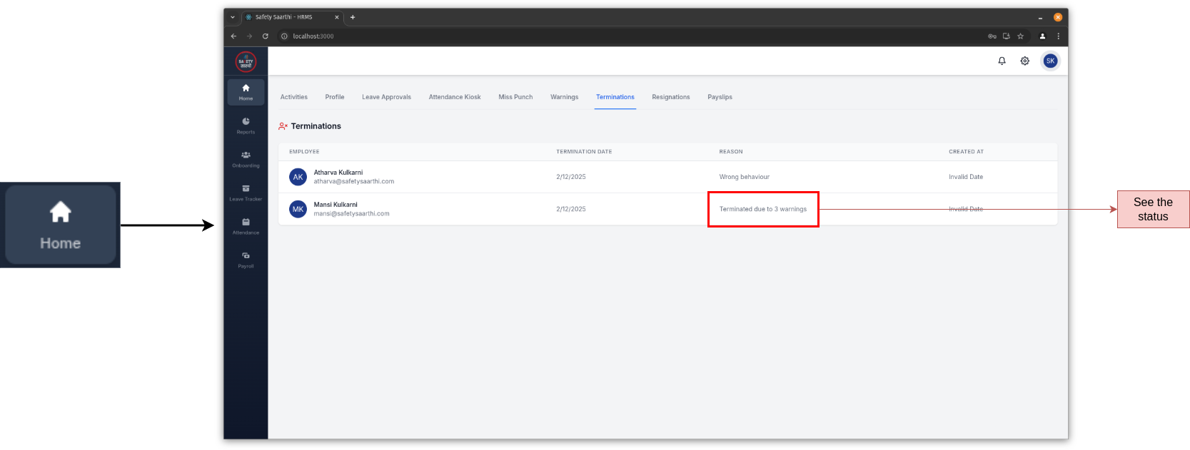This screenshot has height=450, width=1190.
Task: Click Mansi Kulkarni's MK avatar
Action: [298, 209]
